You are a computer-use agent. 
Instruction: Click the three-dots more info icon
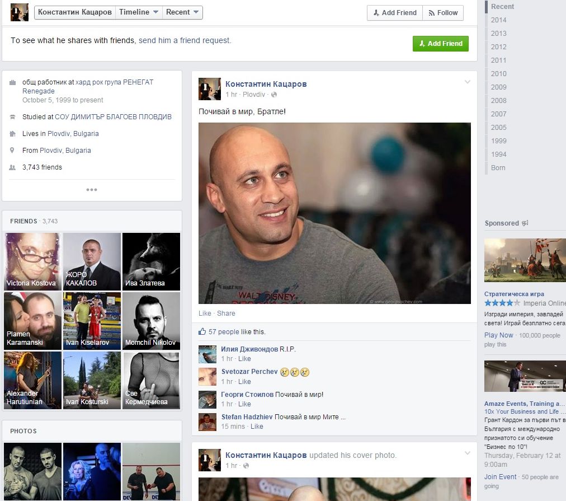pos(92,190)
